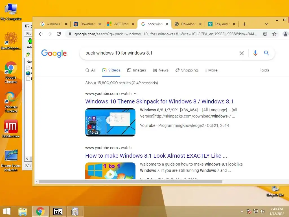289x217 pixels.
Task: Show hidden tray icons arrow
Action: coord(242,211)
